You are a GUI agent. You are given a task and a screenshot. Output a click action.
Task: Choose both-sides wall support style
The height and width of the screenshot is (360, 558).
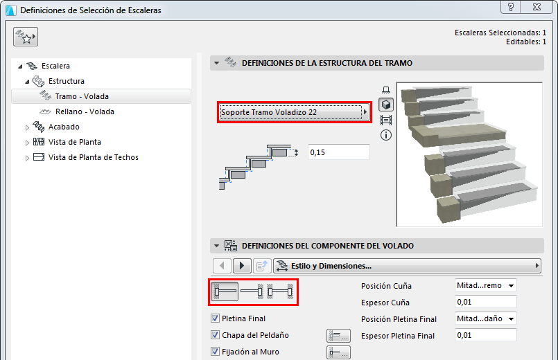pos(281,291)
